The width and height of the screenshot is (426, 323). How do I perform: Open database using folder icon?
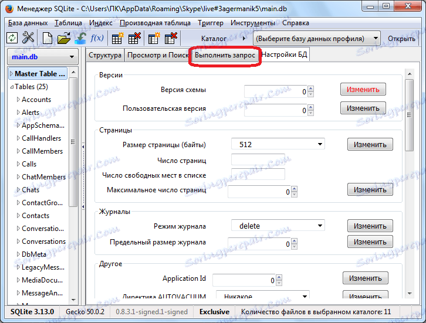point(64,38)
